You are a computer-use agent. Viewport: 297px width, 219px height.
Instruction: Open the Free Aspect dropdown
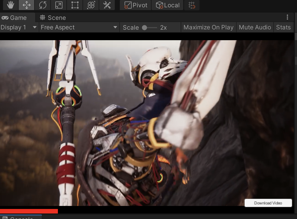pos(79,27)
